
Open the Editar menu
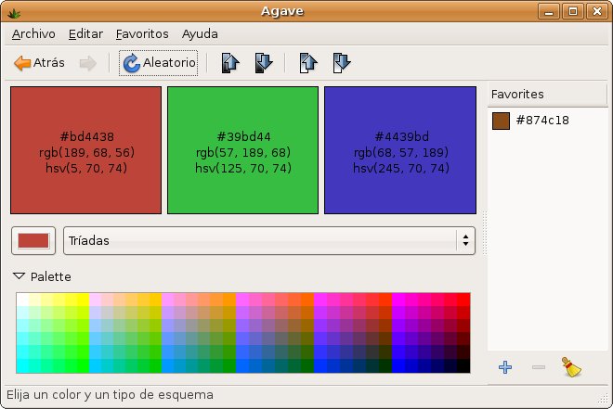(x=85, y=33)
